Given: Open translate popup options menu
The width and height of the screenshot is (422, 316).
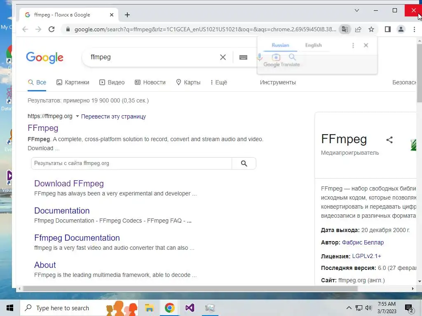Looking at the screenshot, I should pyautogui.click(x=353, y=45).
